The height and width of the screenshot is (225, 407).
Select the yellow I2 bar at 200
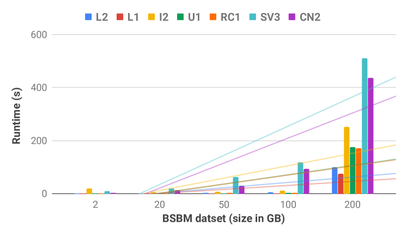point(347,160)
